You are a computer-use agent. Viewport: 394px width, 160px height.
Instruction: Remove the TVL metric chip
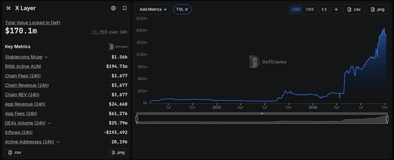point(186,9)
